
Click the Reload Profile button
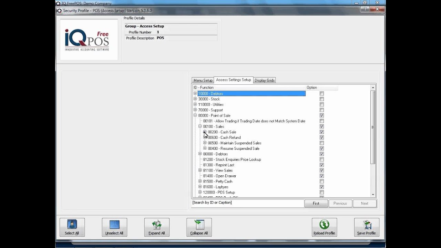tap(324, 227)
